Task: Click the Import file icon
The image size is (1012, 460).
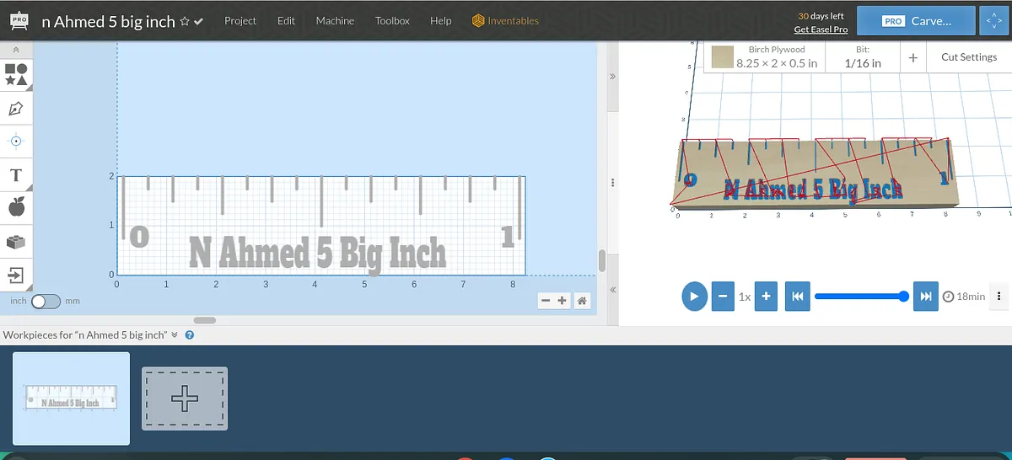Action: point(16,275)
